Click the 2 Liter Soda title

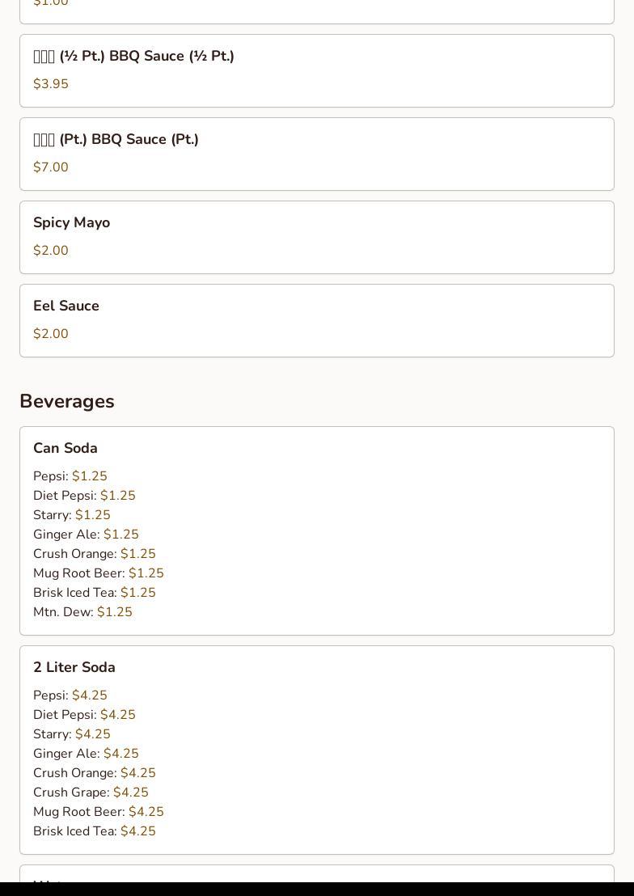coord(74,667)
